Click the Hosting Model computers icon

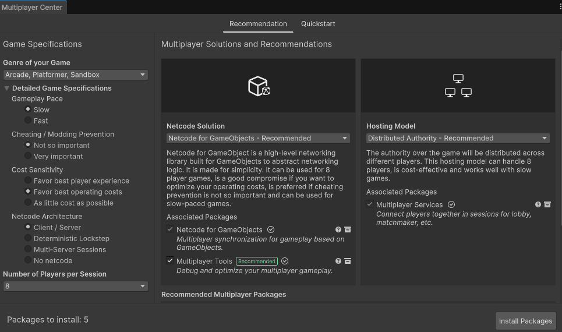458,86
